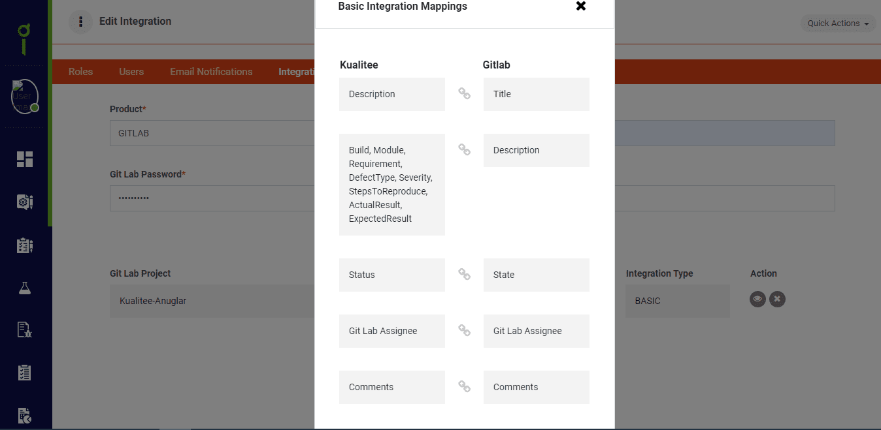Open the three-dot menu beside Edit Integration
This screenshot has width=881, height=430.
click(80, 22)
